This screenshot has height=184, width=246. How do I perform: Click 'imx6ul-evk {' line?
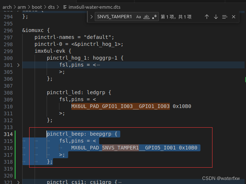tap(53, 51)
